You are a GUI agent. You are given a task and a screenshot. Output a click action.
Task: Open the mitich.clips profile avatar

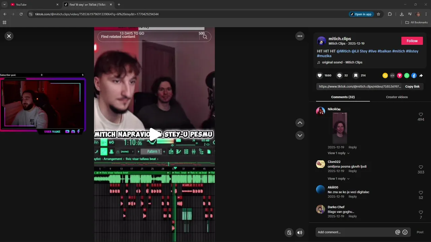click(x=322, y=41)
